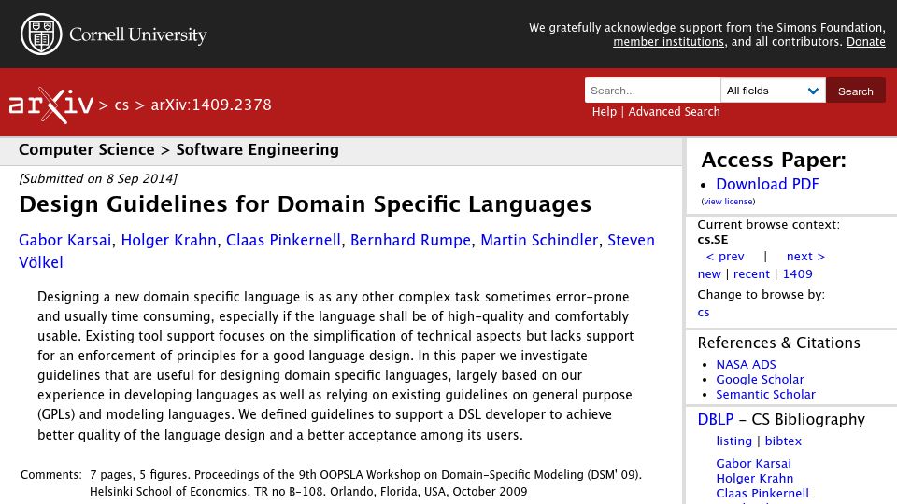Open NASA ADS references
Image resolution: width=897 pixels, height=504 pixels.
(746, 364)
